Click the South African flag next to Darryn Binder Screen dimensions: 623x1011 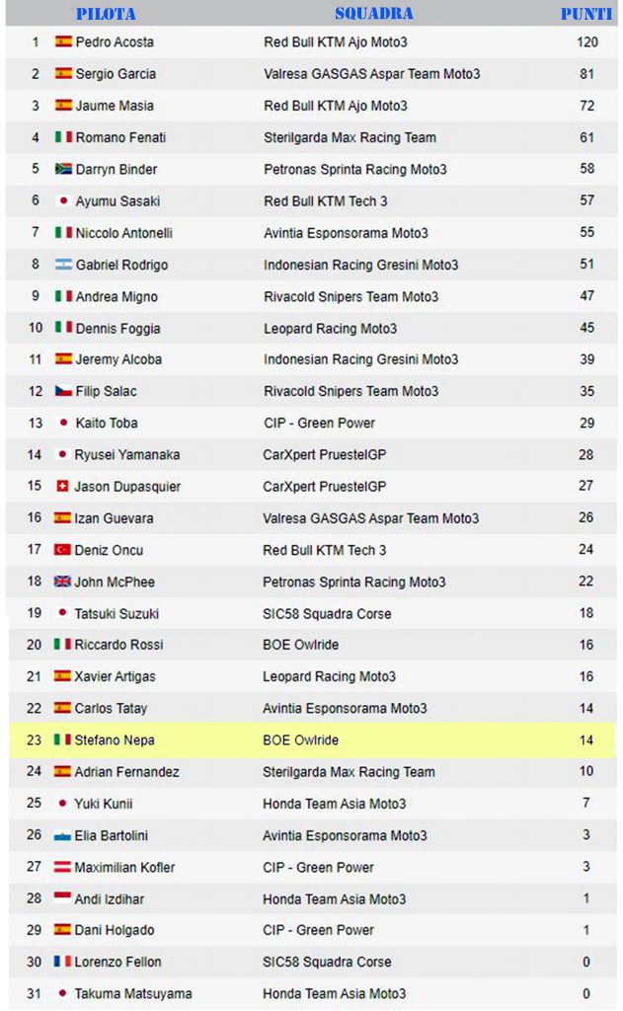click(63, 169)
